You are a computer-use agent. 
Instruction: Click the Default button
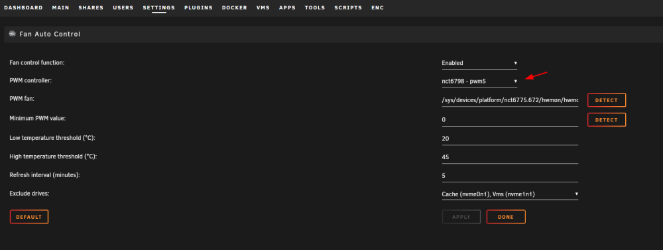[29, 217]
